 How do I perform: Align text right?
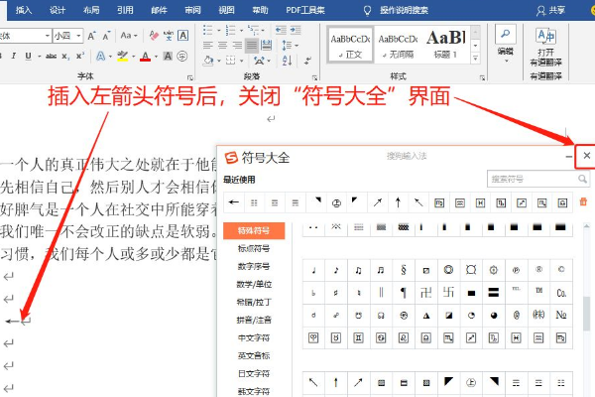(237, 46)
